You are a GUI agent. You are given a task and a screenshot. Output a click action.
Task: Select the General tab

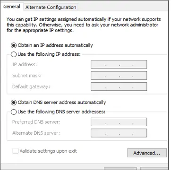point(12,7)
